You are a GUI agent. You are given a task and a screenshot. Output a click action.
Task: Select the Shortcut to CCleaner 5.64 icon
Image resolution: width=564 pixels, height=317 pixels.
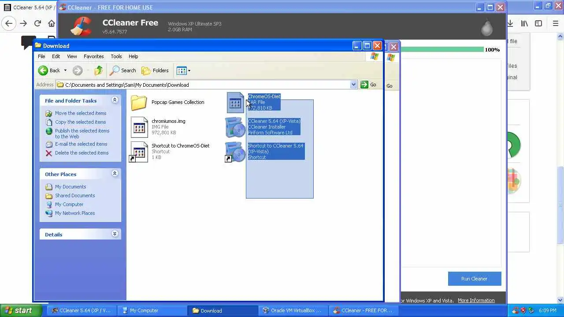point(235,152)
